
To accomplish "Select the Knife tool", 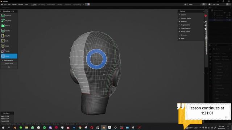I will click(x=9, y=41).
